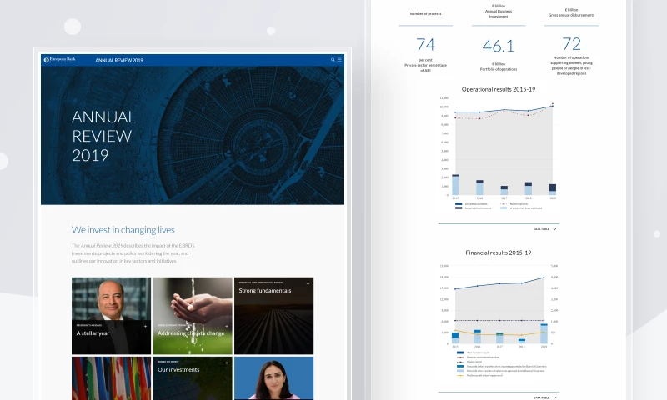Click the '46.1' portfolio of operations figure
Viewport: 667px width, 400px height.
coord(498,46)
